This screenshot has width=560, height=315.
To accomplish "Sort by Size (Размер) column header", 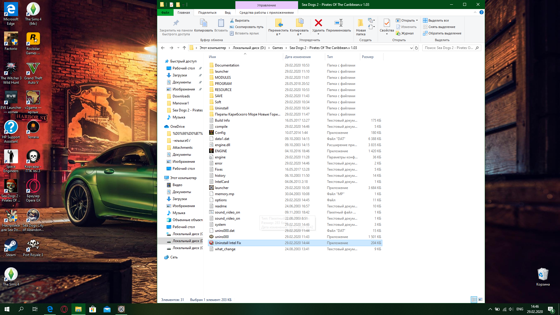I will click(371, 57).
